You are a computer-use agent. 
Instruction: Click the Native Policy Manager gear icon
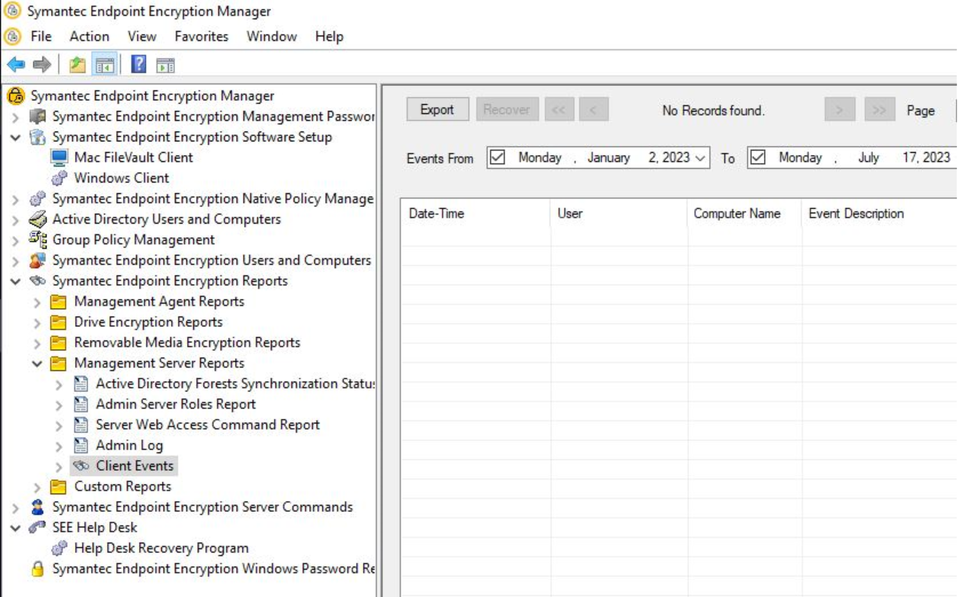pos(37,199)
